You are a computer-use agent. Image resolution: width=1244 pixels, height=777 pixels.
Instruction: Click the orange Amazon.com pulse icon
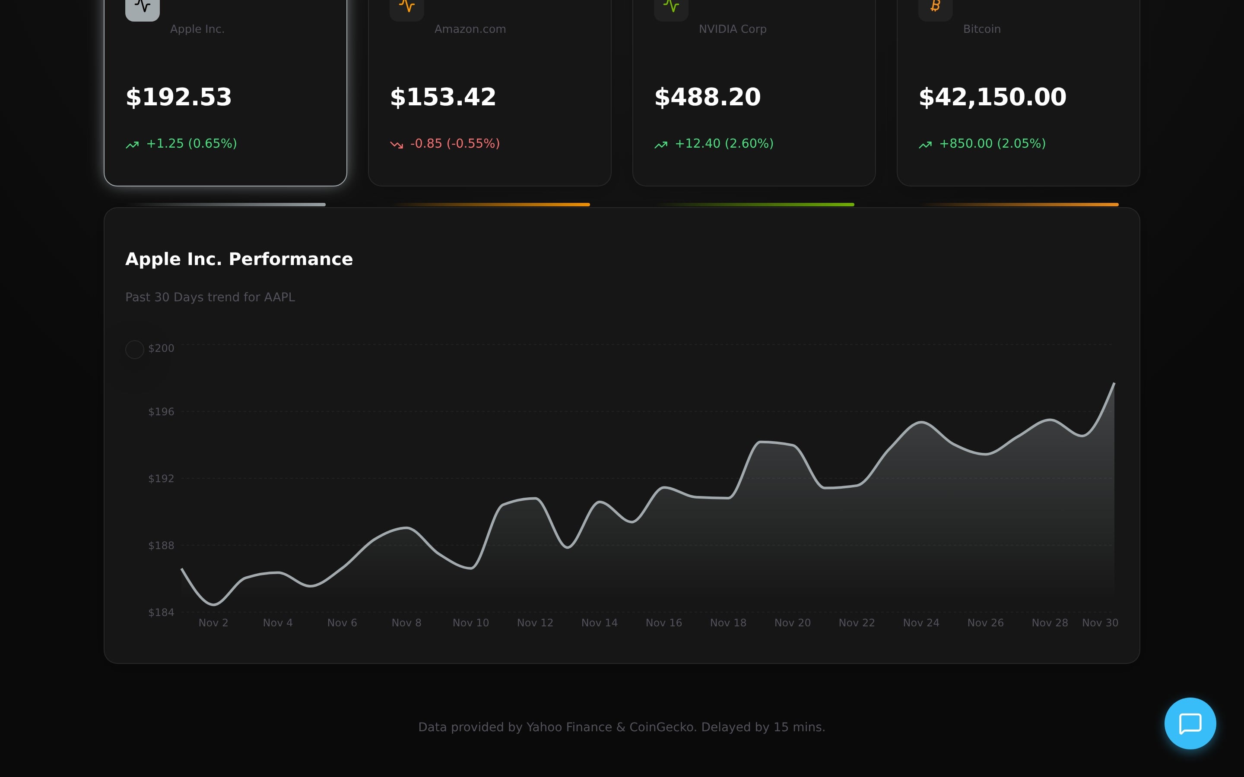coord(406,6)
